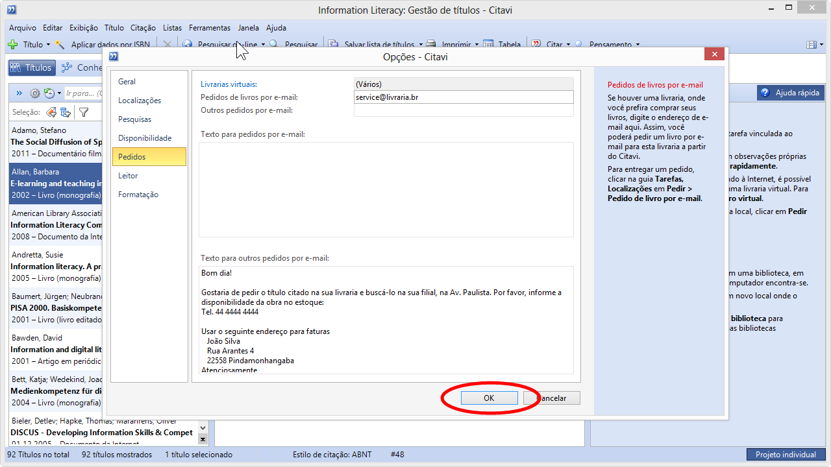
Task: Click OK in the Opções dialog
Action: pos(489,398)
